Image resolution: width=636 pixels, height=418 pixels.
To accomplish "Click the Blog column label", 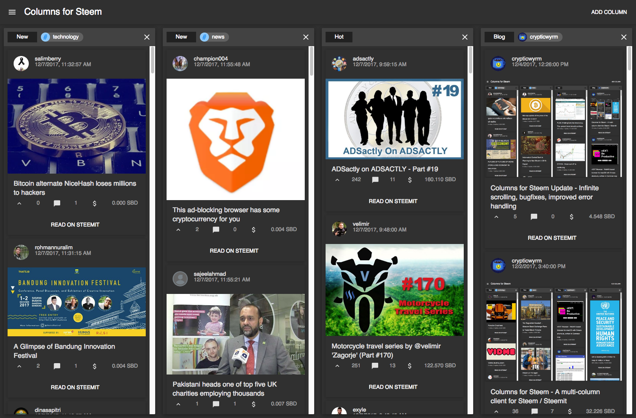I will [499, 37].
